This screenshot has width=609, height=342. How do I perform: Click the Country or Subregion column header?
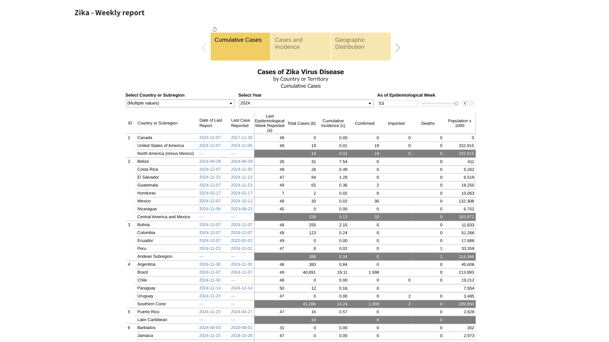click(x=157, y=123)
